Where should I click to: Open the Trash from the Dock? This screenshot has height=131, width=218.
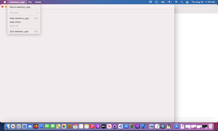click(x=211, y=127)
